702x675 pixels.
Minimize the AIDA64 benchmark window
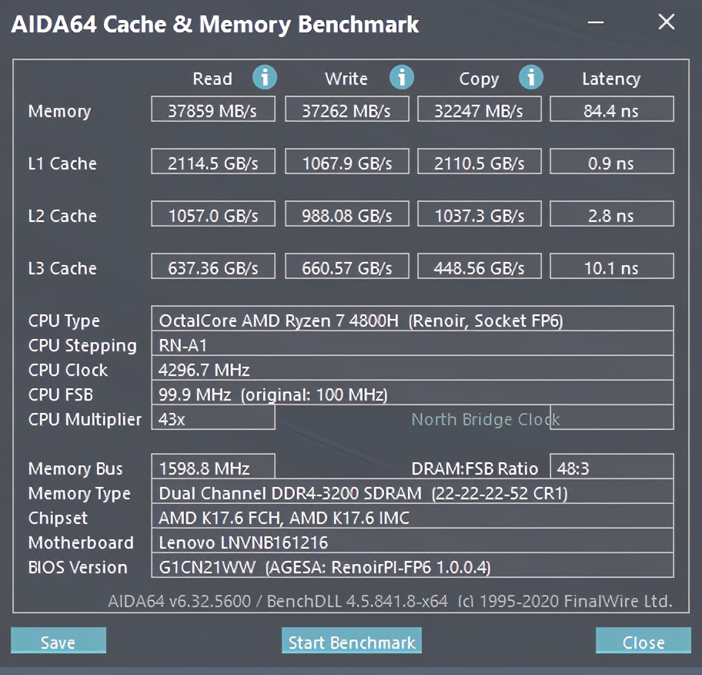[x=596, y=23]
